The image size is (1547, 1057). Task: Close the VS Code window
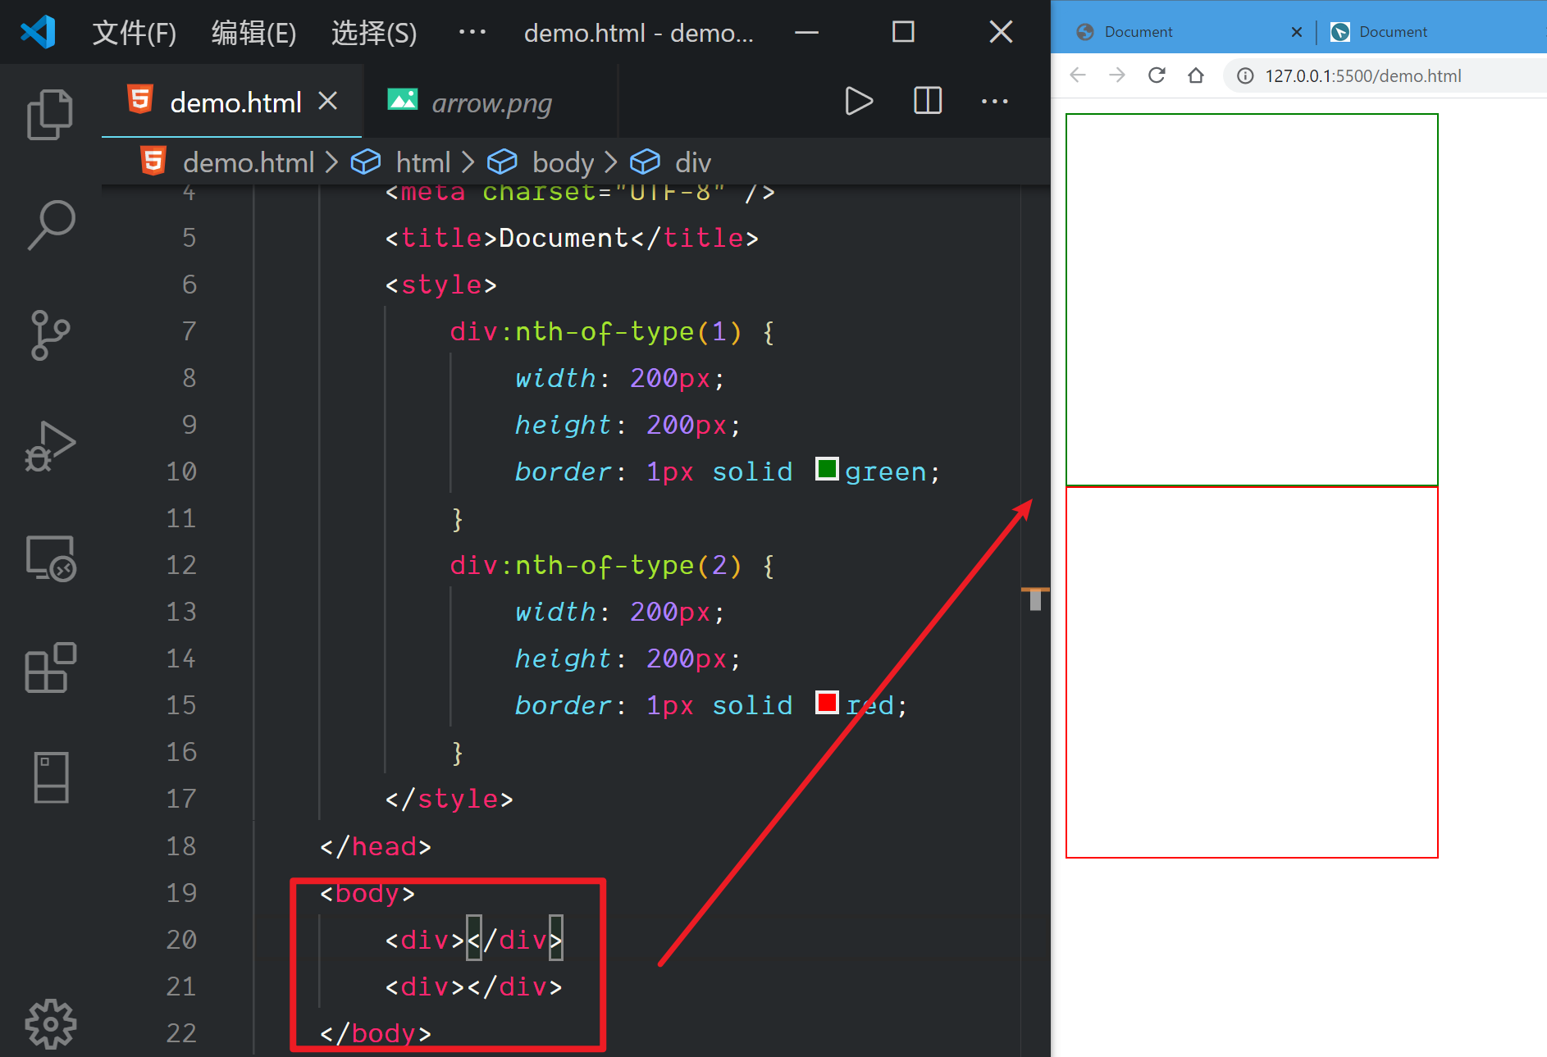point(1001,32)
